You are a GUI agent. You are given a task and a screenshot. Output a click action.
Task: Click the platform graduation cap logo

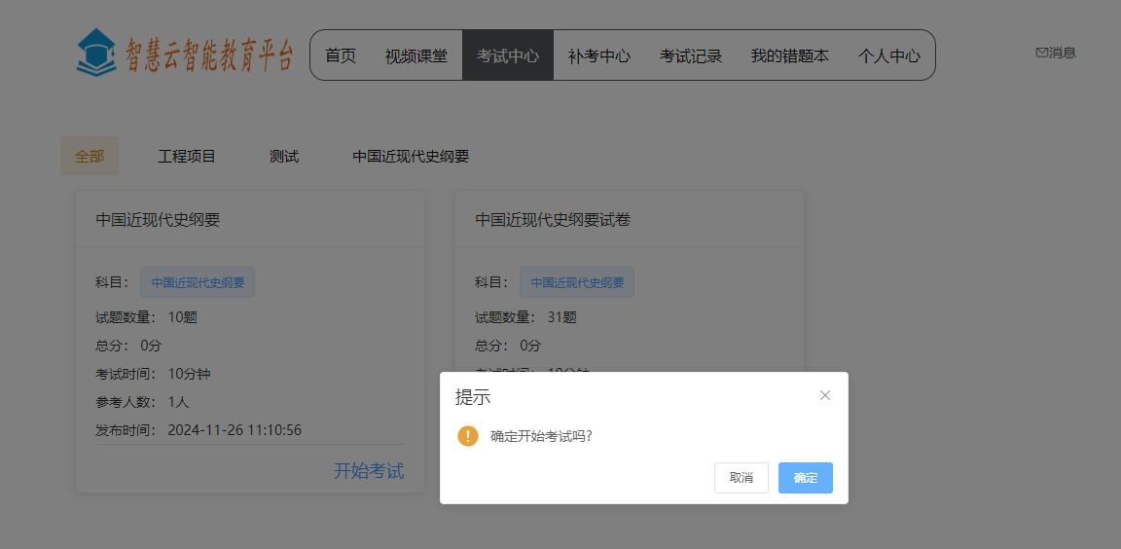pyautogui.click(x=96, y=53)
